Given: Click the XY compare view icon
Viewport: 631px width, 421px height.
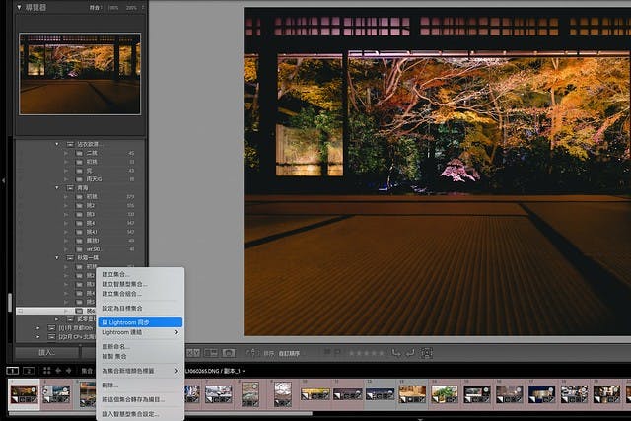Looking at the screenshot, I should point(194,352).
